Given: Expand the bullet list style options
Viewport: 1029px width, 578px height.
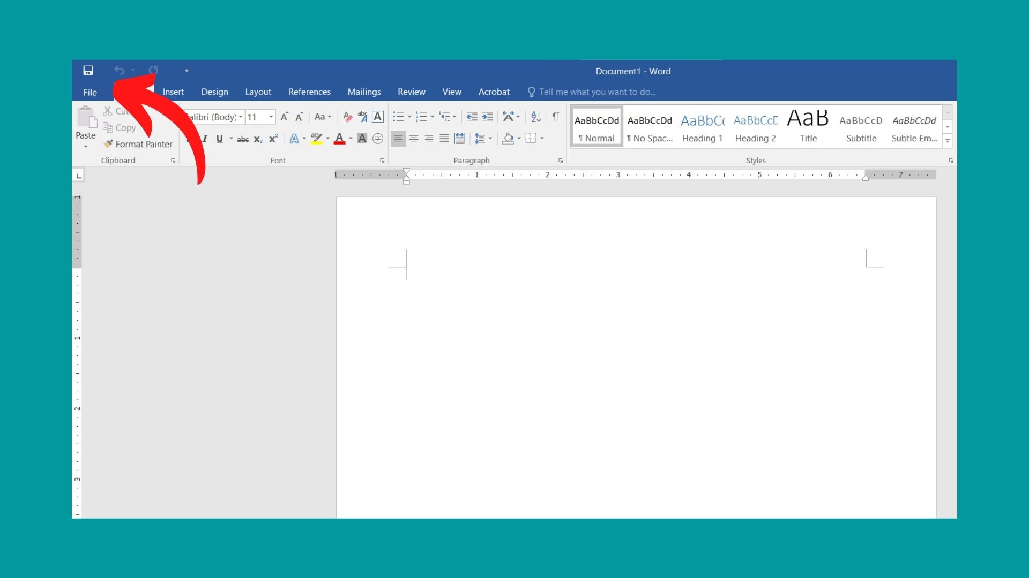Looking at the screenshot, I should 410,117.
